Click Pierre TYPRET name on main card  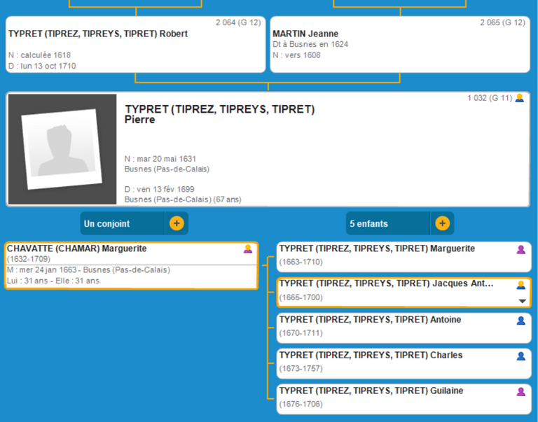219,114
